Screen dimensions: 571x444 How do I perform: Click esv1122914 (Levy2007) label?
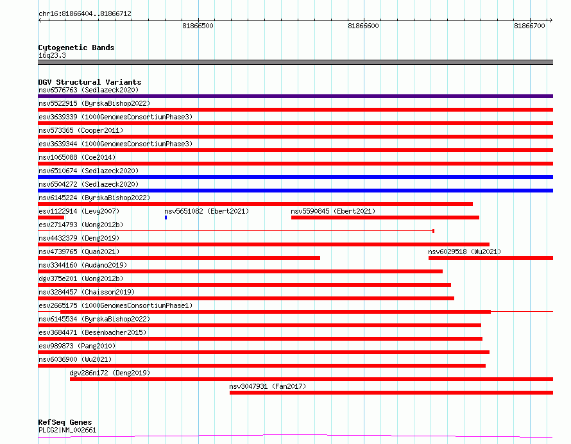tap(79, 211)
